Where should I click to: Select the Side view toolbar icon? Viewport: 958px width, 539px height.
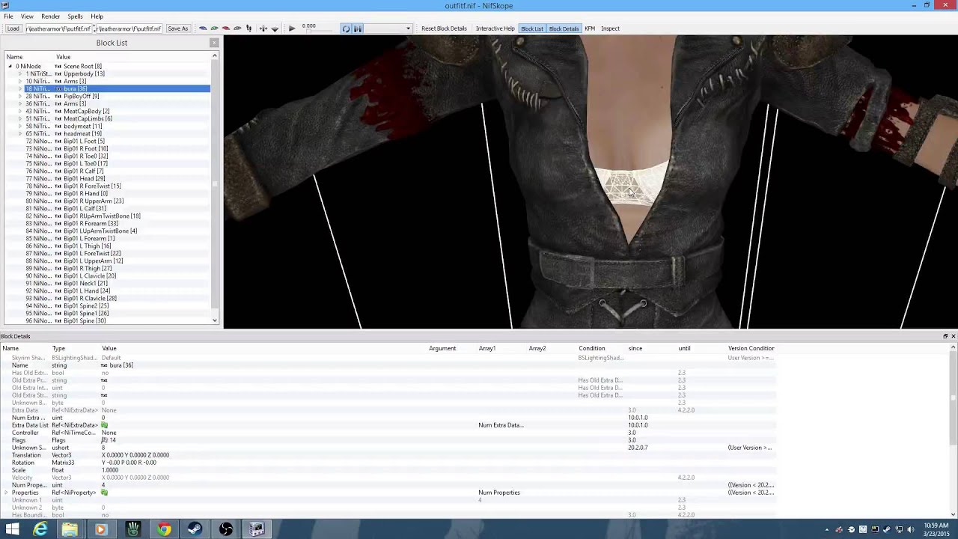[226, 28]
